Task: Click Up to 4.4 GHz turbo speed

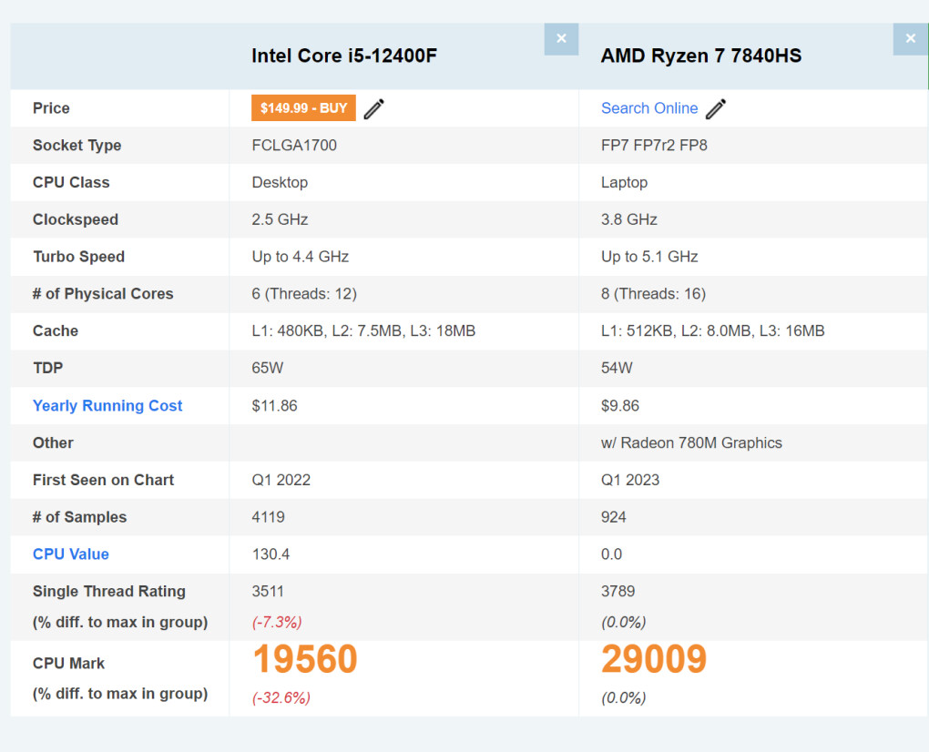Action: pyautogui.click(x=300, y=257)
